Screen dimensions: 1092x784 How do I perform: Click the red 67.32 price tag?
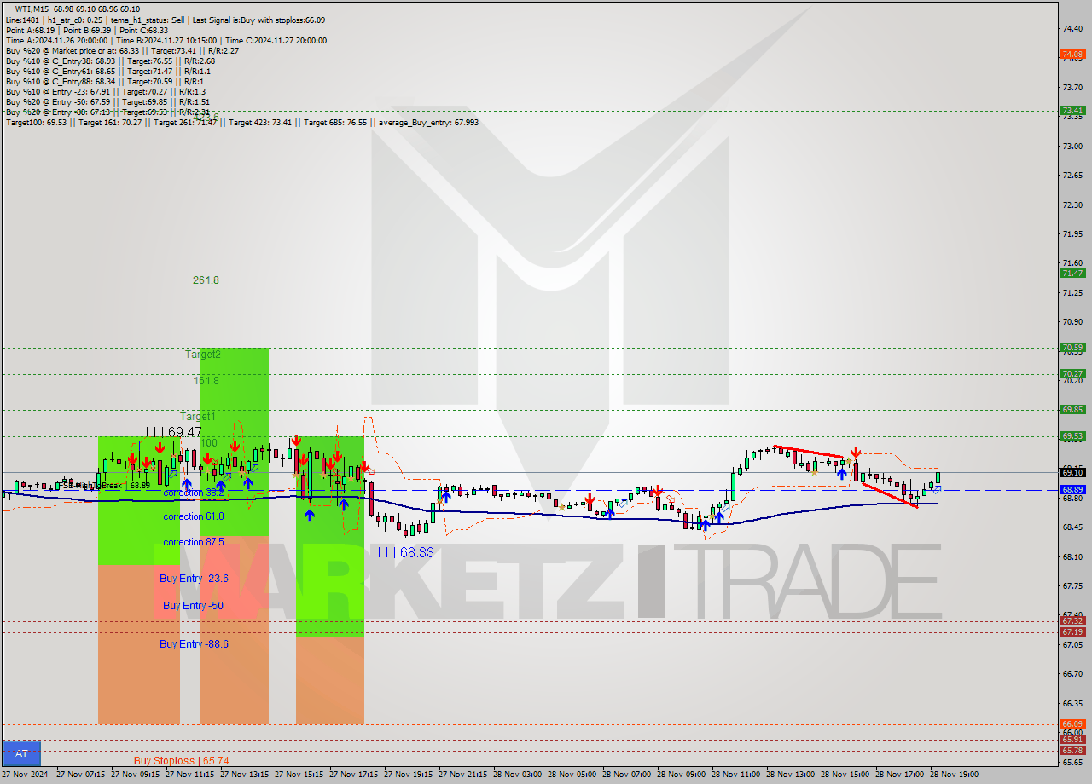1072,620
